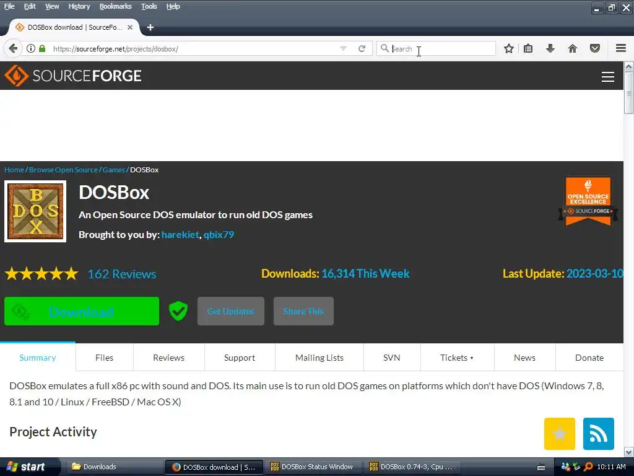
Task: Open the Mailing Lists tab
Action: (319, 358)
